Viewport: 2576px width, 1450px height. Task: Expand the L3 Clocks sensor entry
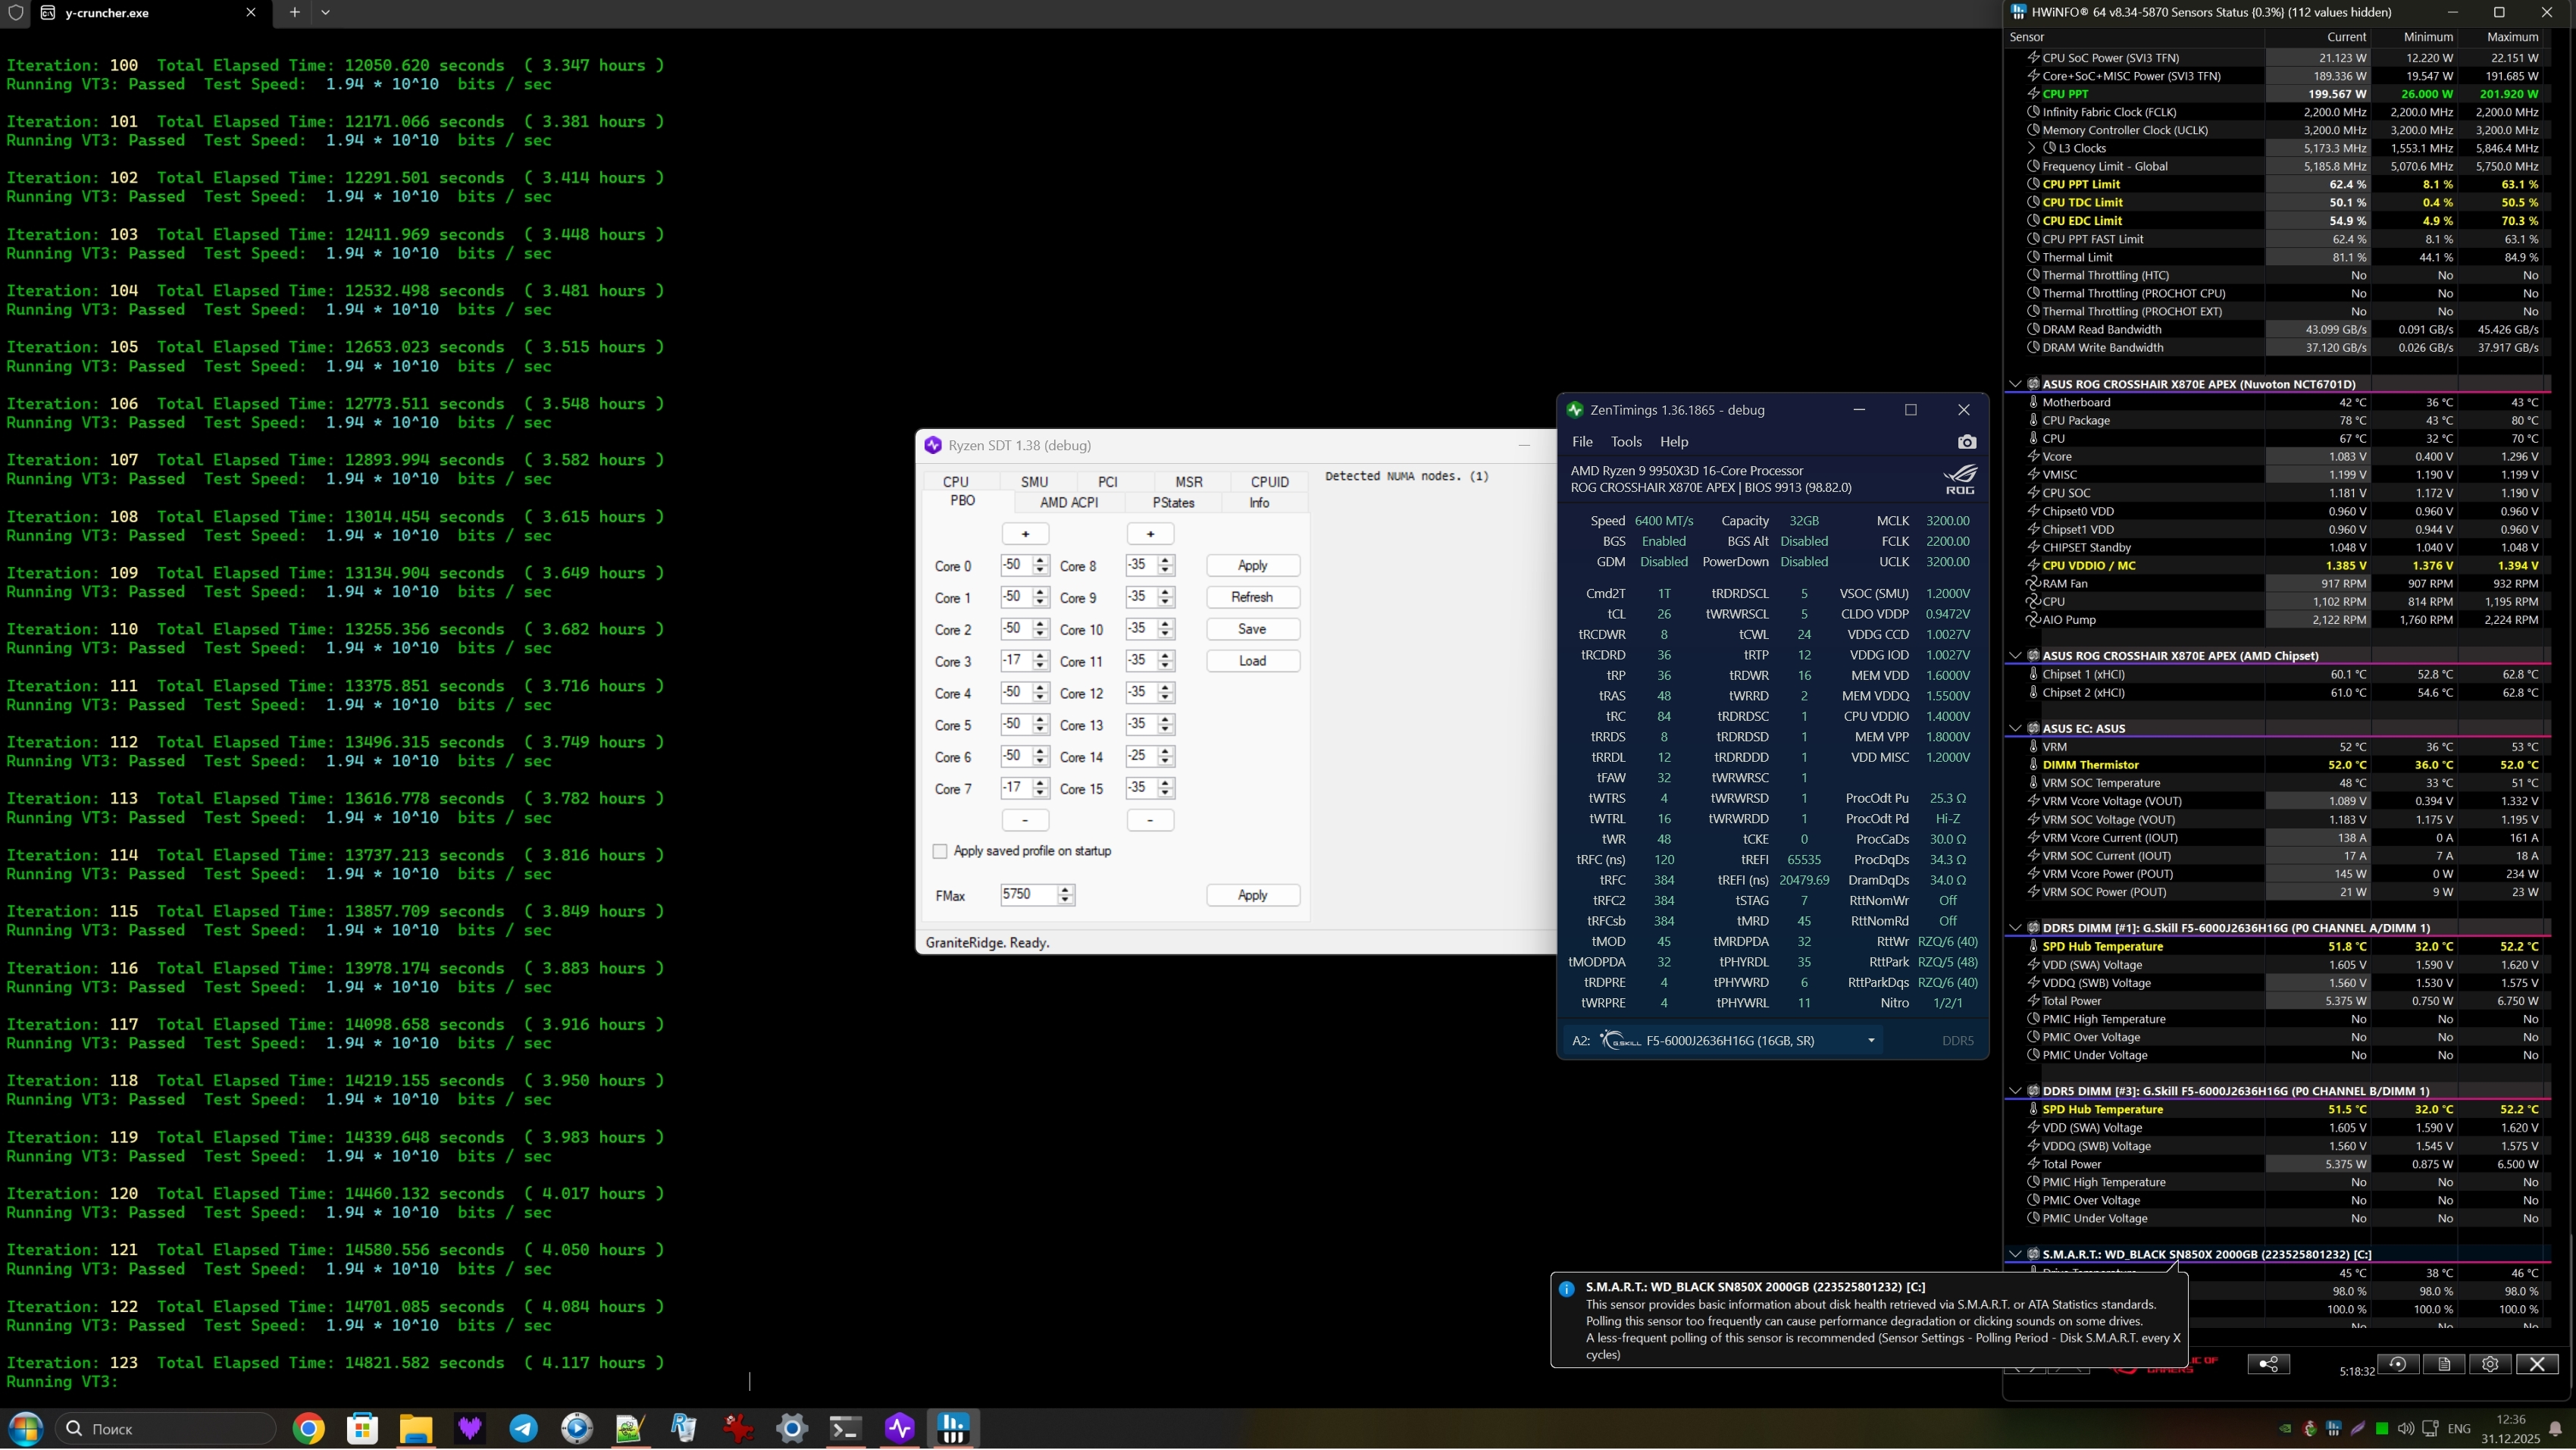pos(2031,148)
